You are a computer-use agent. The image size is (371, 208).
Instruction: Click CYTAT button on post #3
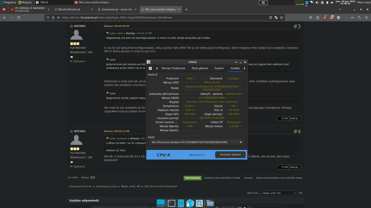coord(283,118)
